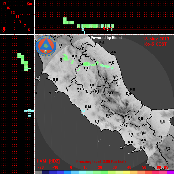Viewport: 174px width, 174px height.
Task: Click the 20 value on dBZ scale
Action: (100, 167)
